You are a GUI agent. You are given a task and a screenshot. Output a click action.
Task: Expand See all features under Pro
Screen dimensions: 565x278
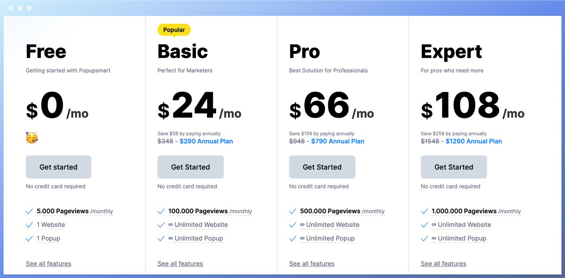pos(312,264)
